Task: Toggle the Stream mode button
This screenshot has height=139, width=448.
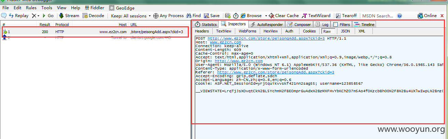Action: (69, 16)
